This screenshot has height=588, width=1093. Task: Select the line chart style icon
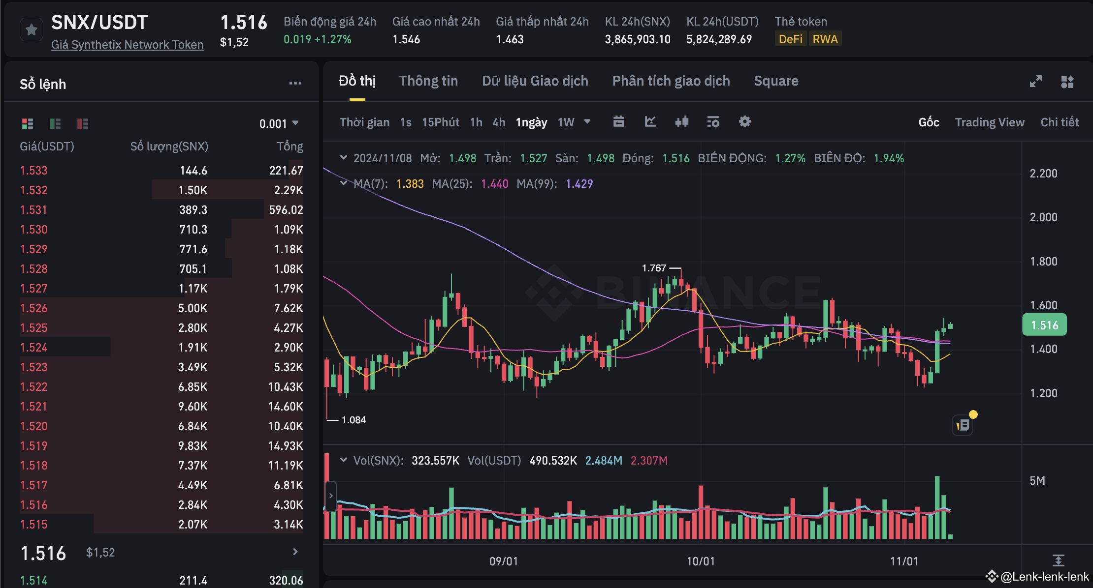(650, 122)
